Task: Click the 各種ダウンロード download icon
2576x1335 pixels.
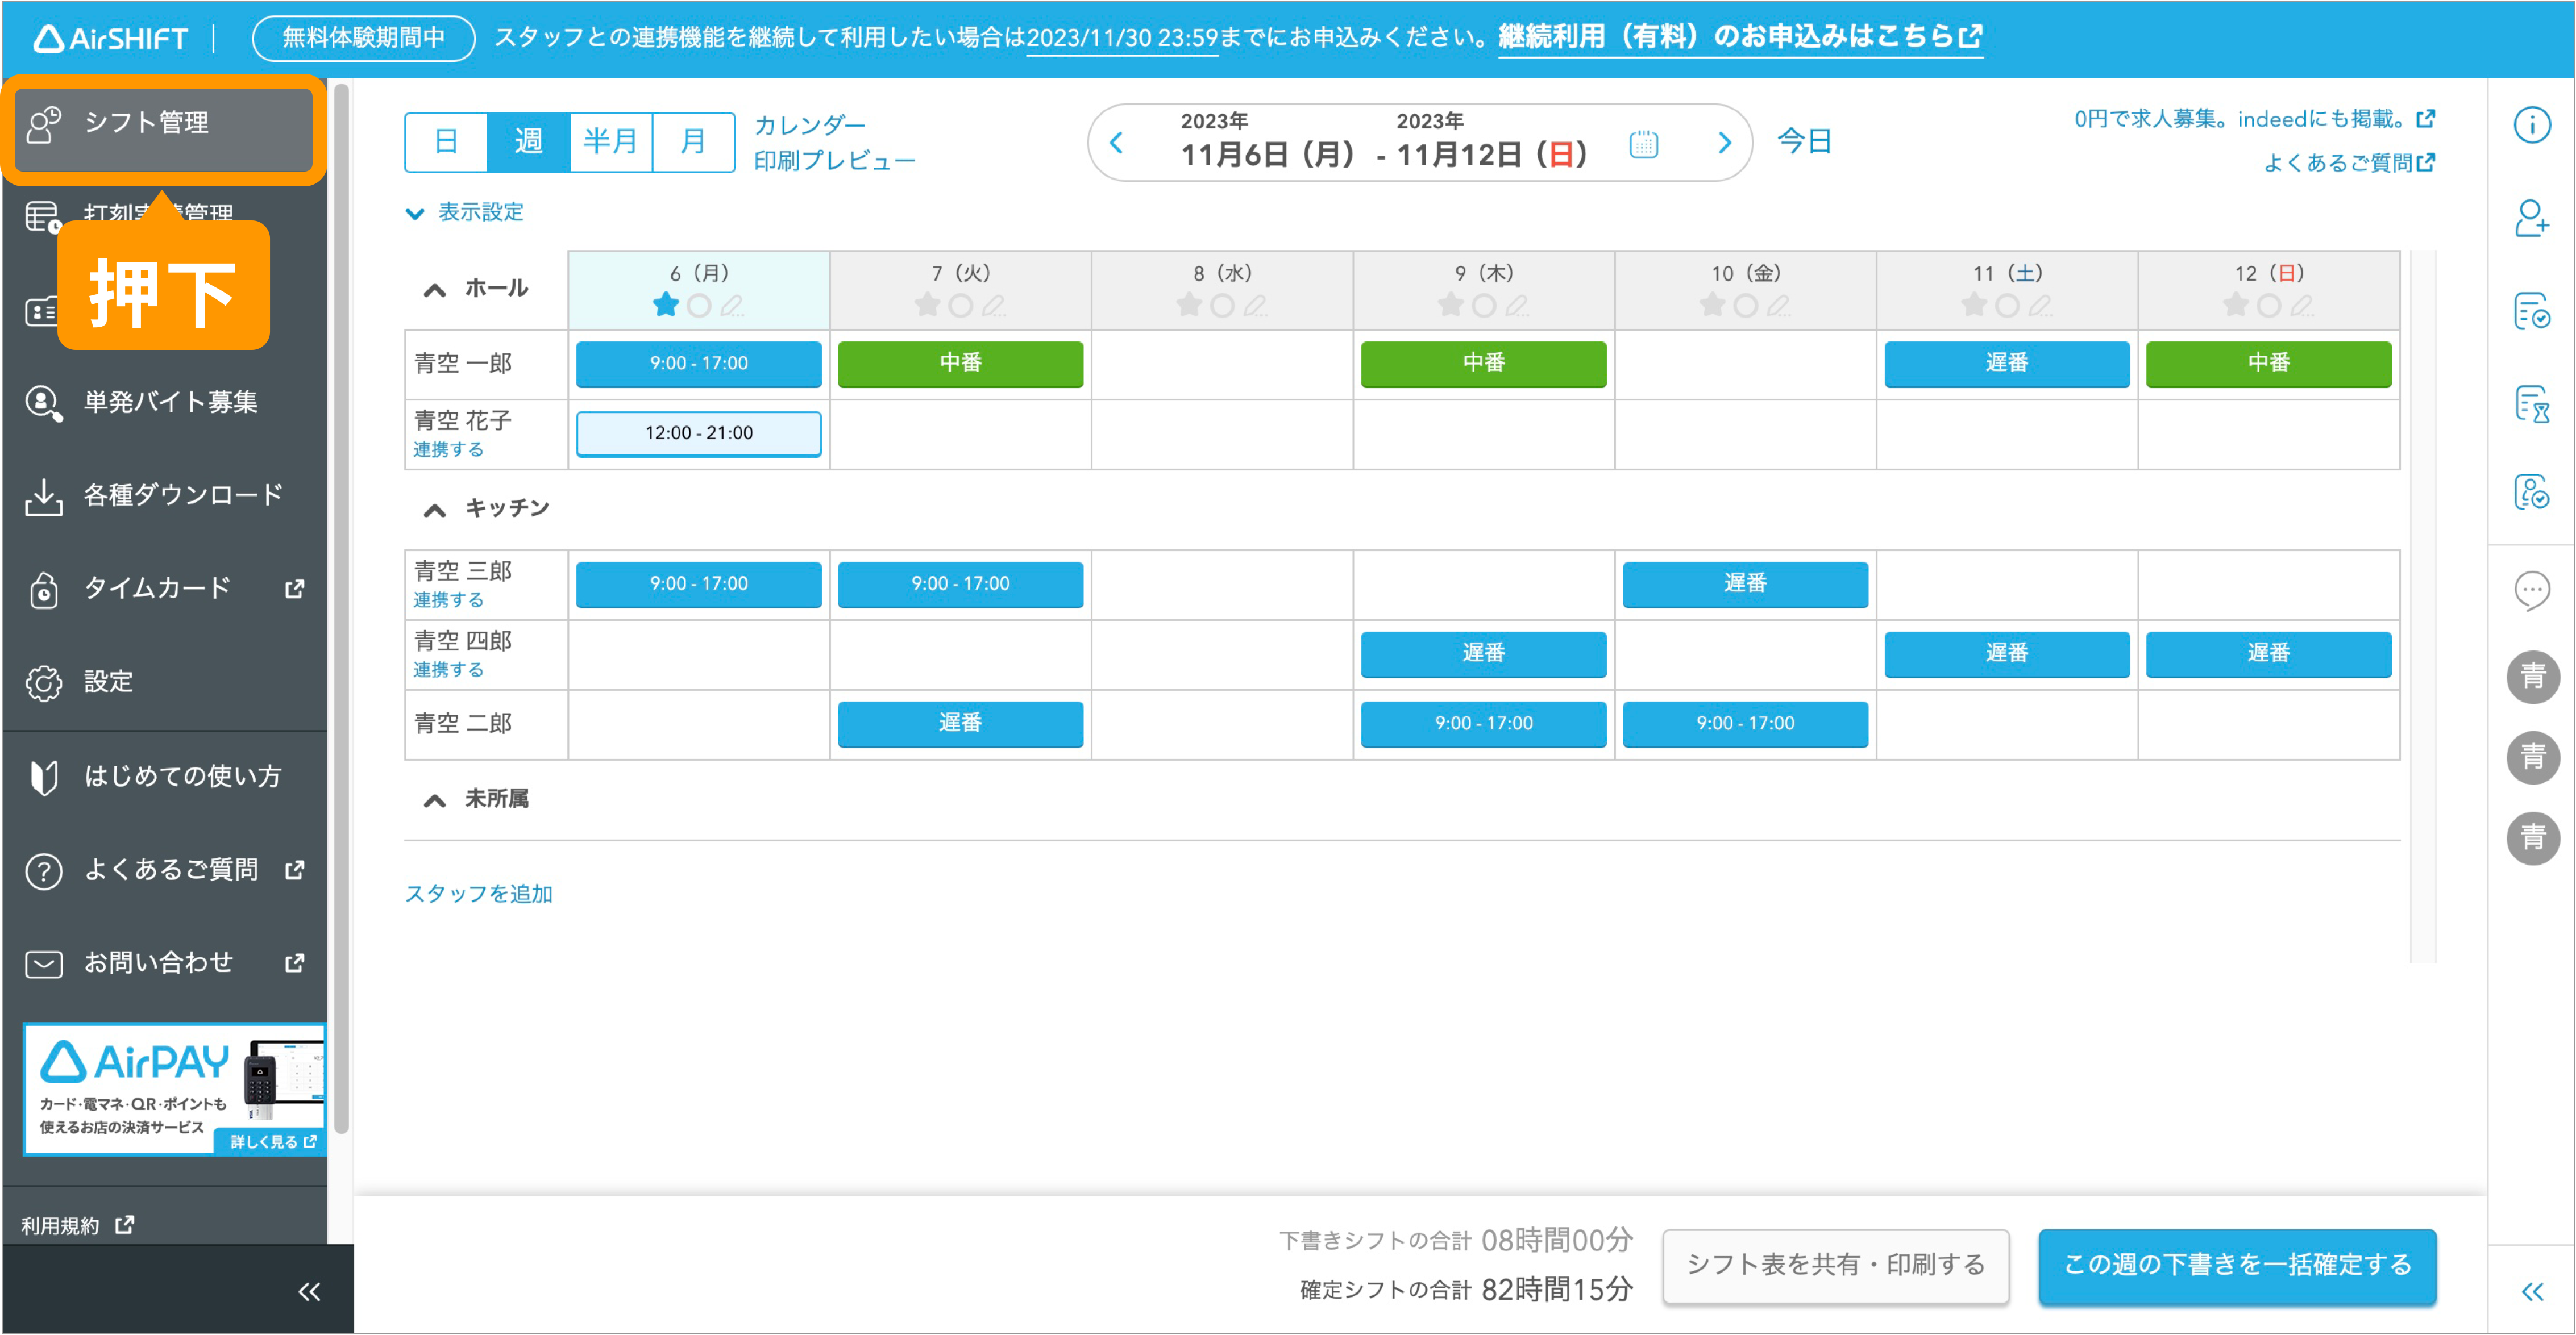Action: click(43, 497)
